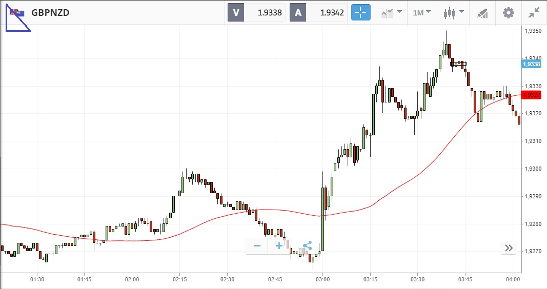Select the drawing tools pencil icon

click(x=482, y=12)
